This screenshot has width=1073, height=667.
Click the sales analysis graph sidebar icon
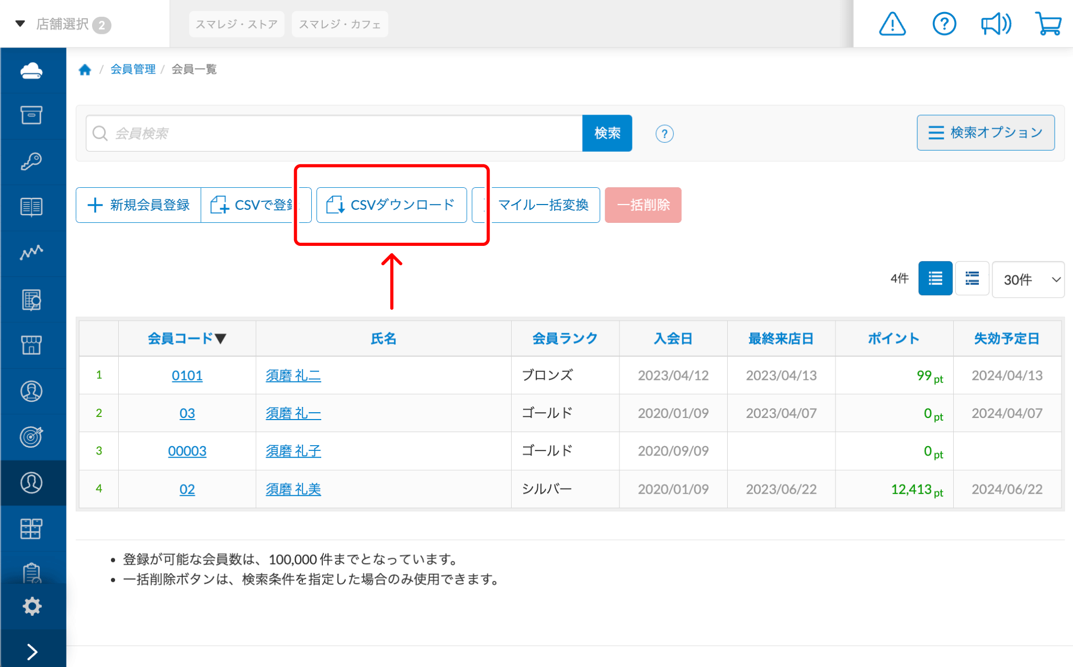point(32,253)
